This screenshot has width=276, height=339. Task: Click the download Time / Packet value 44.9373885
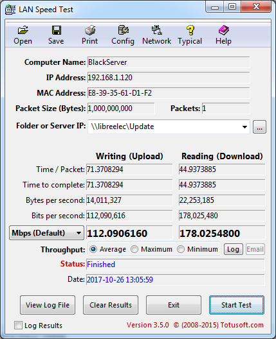[x=222, y=169]
